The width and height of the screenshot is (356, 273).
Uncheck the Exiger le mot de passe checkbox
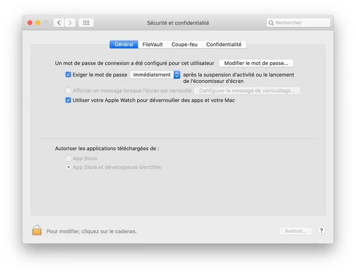click(x=68, y=74)
